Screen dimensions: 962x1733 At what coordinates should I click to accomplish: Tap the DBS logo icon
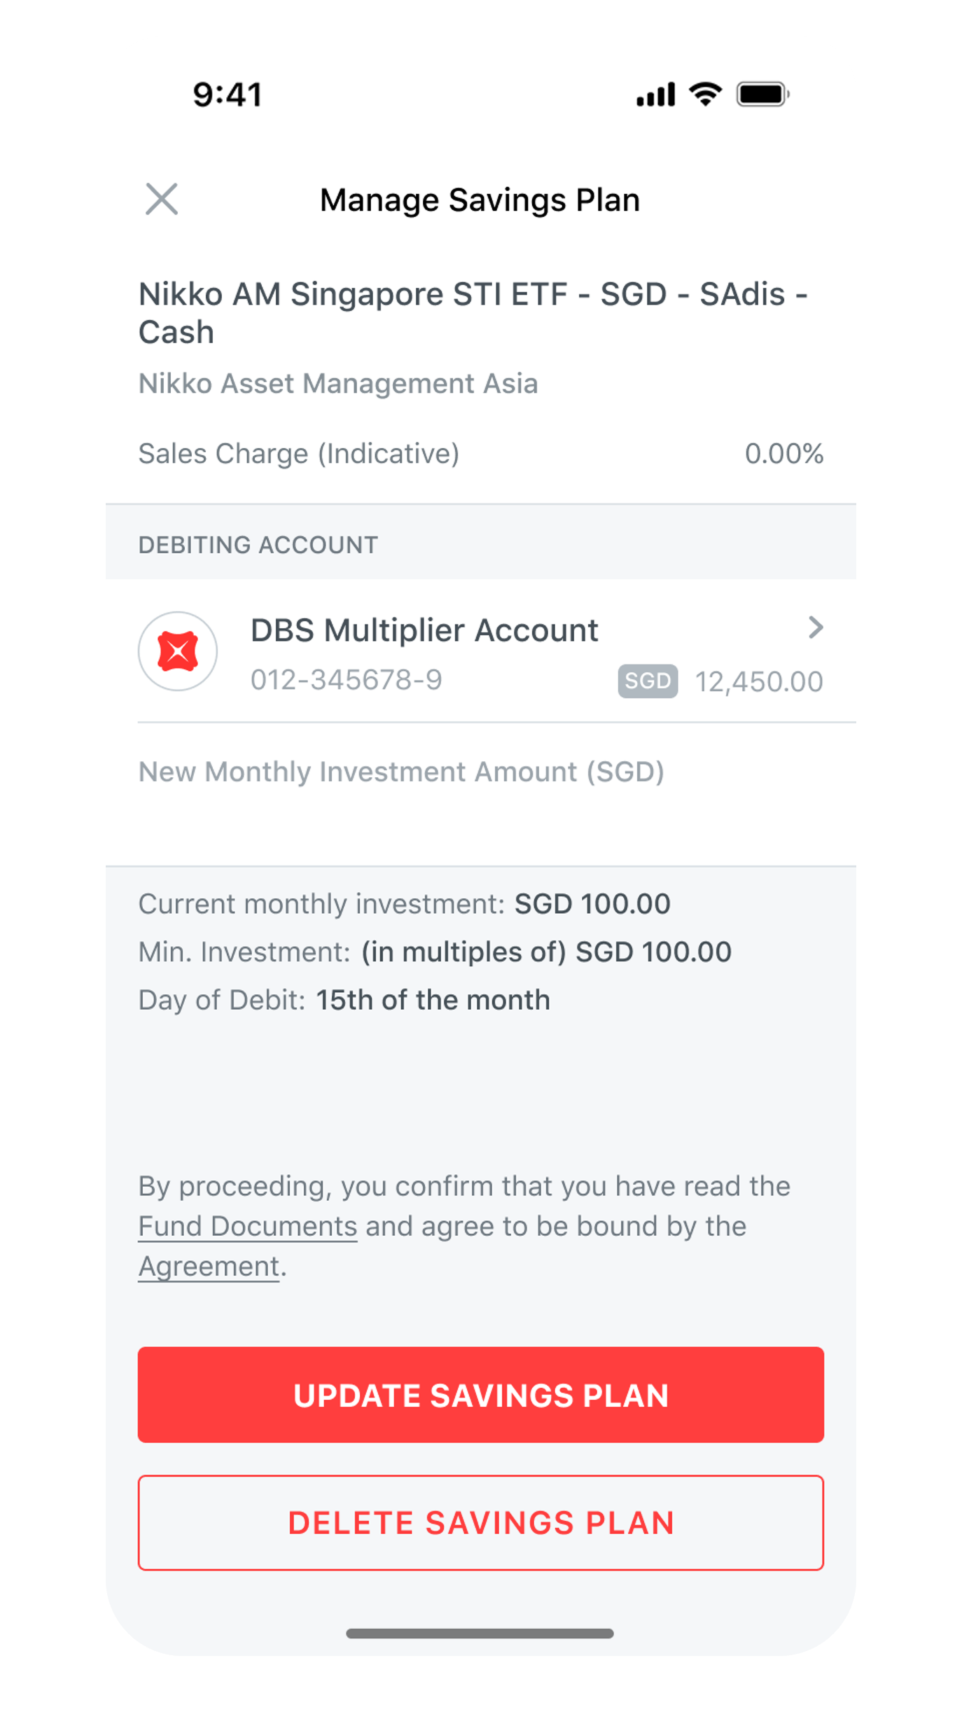point(178,651)
